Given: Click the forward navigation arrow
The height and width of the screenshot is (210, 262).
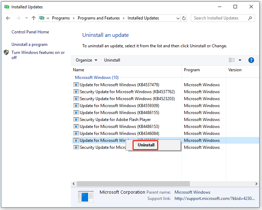Looking at the screenshot, I should click(x=18, y=18).
